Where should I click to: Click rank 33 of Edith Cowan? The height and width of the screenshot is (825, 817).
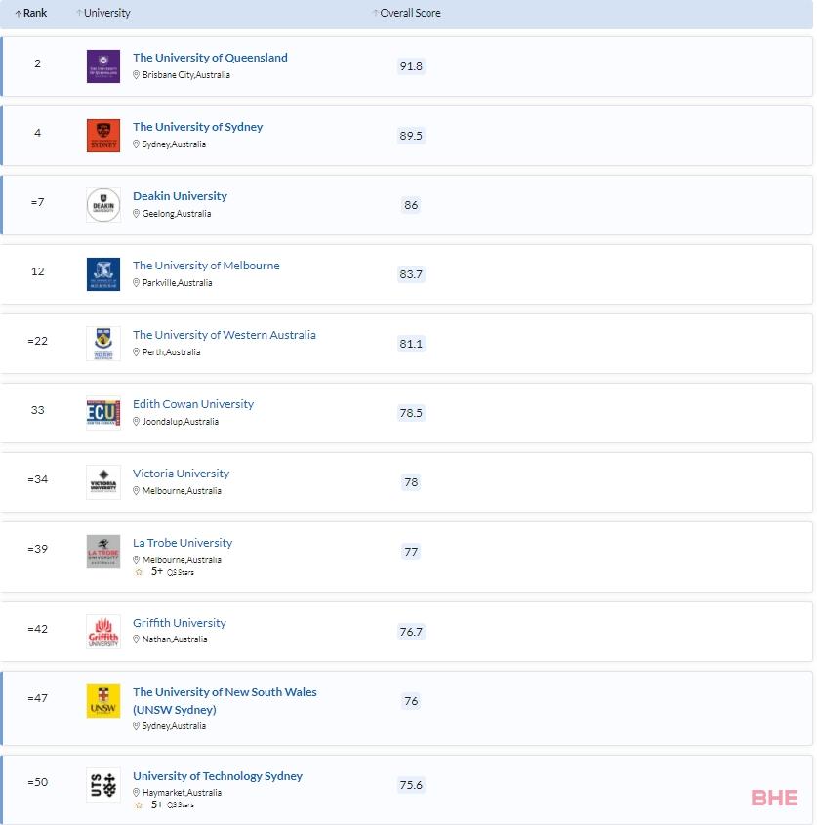[37, 410]
